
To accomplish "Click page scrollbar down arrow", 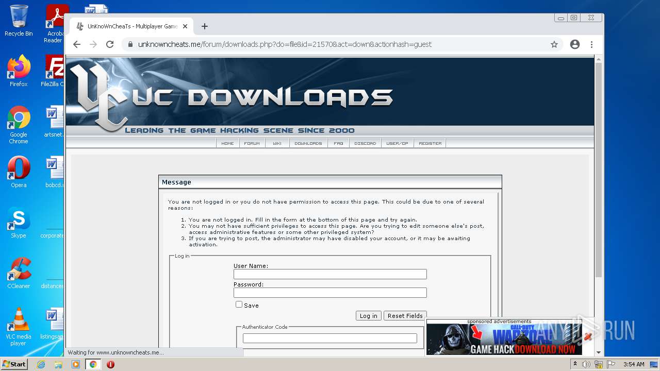I will (598, 352).
